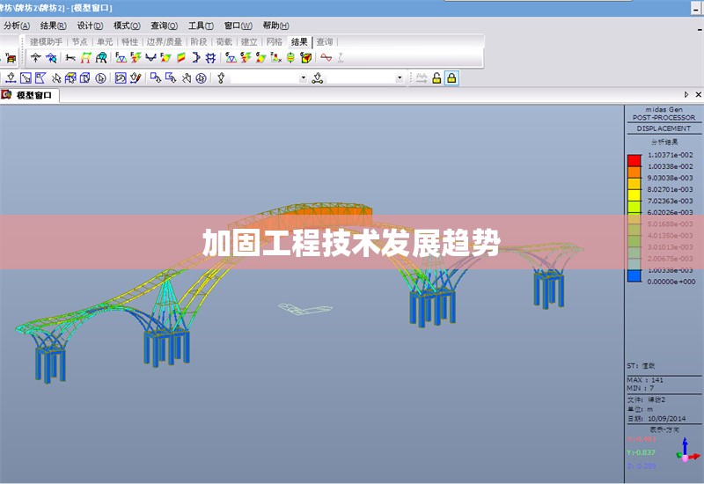Click the sigma yellow plate stress icon
704x484 pixels.
pyautogui.click(x=260, y=57)
